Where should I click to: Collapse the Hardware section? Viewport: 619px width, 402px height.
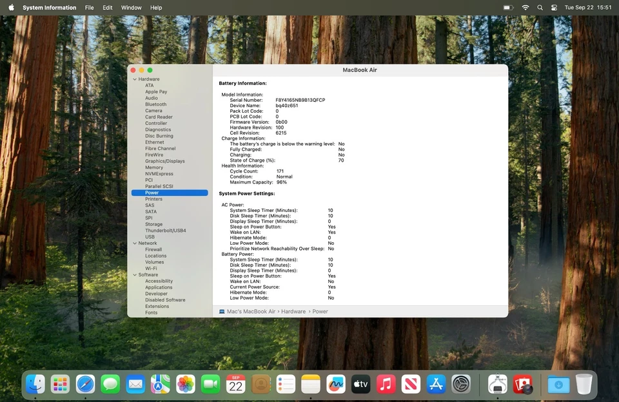[x=135, y=79]
